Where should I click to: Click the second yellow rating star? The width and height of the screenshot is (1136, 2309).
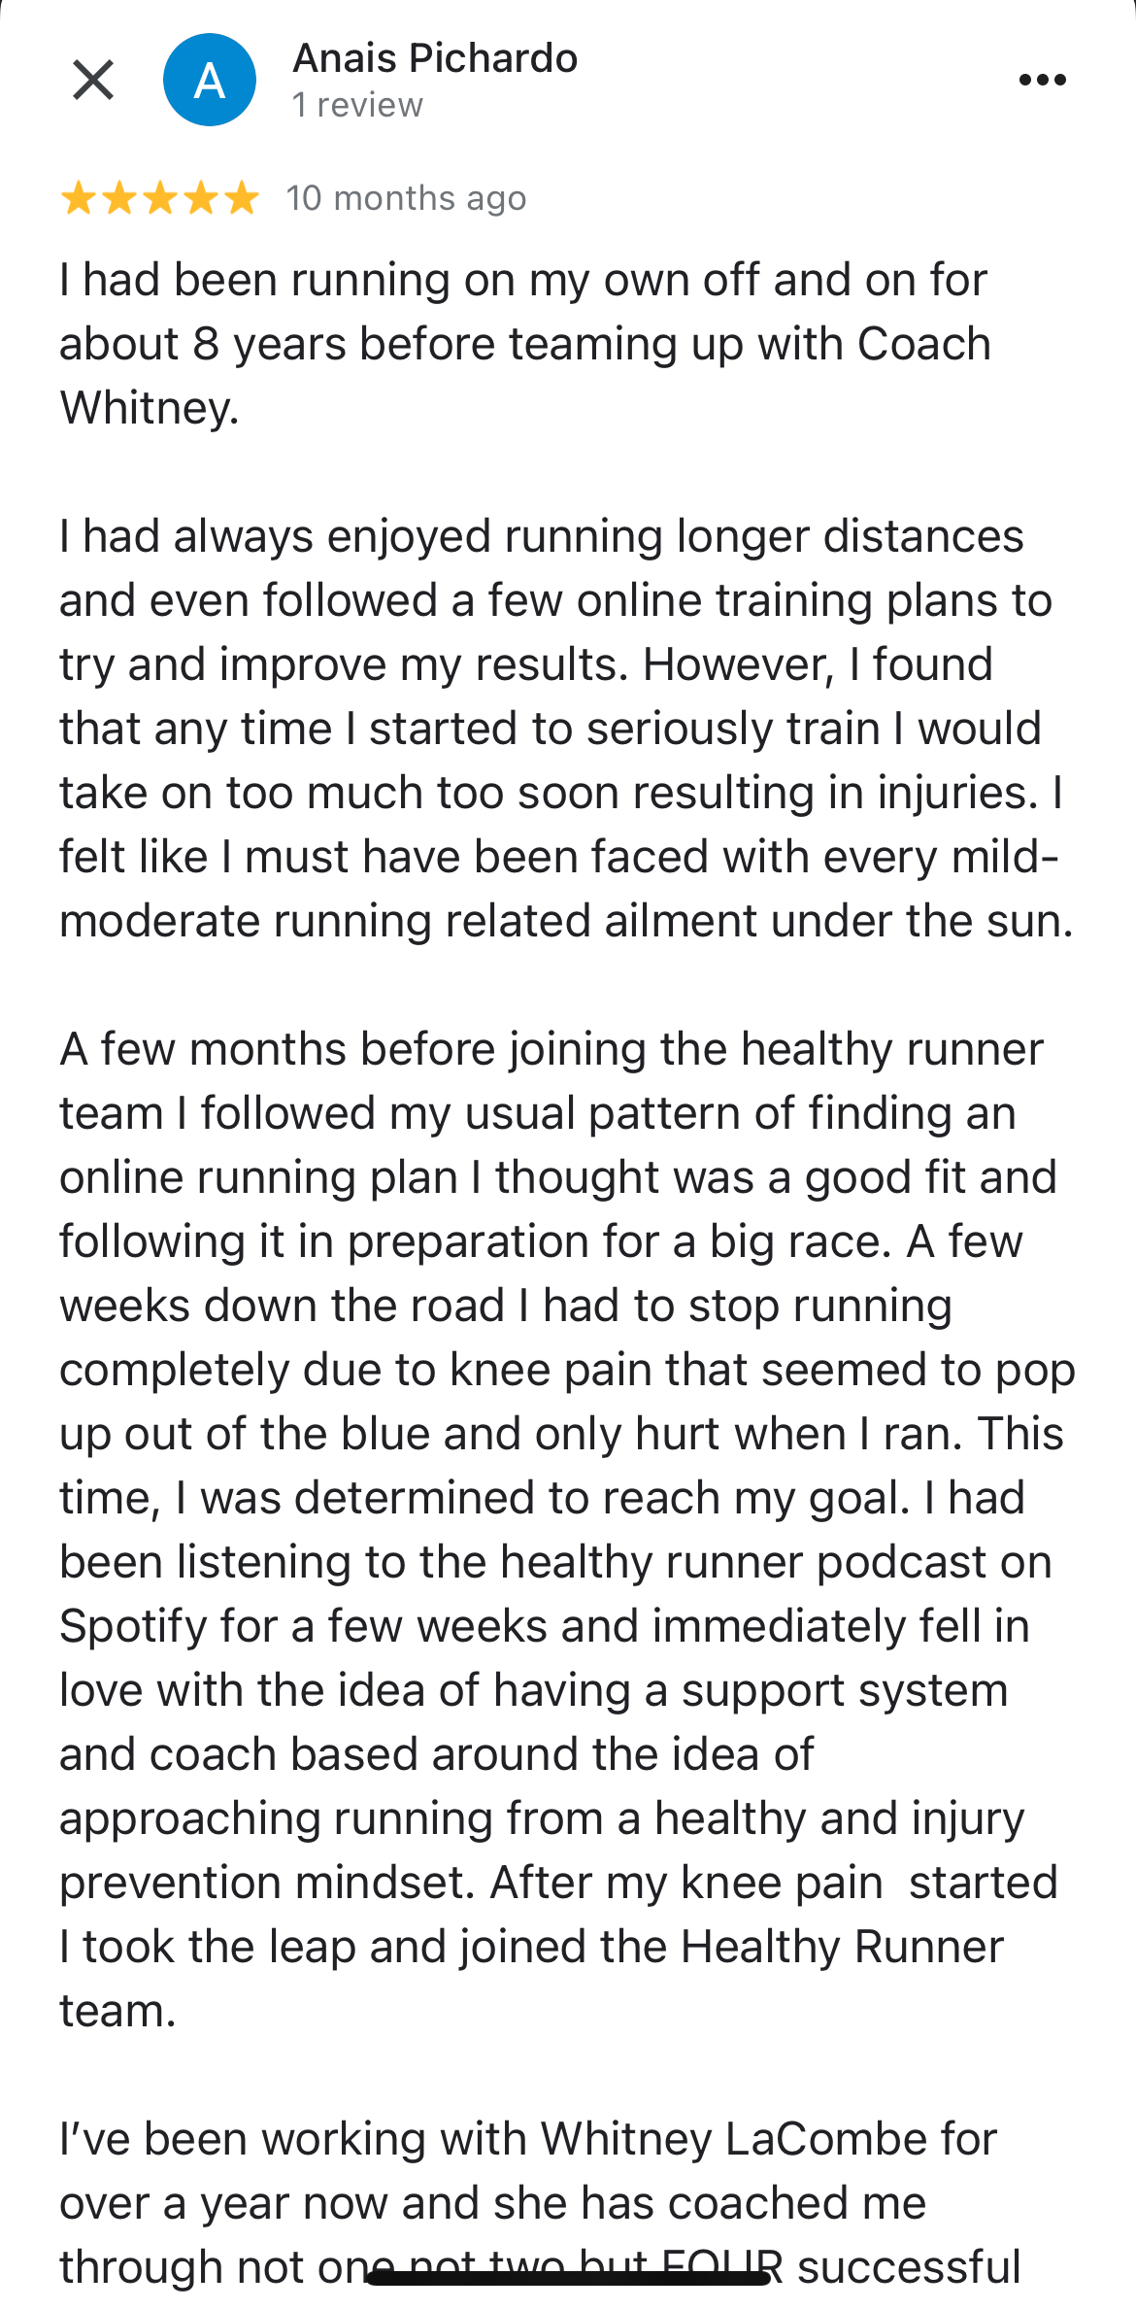click(x=118, y=199)
